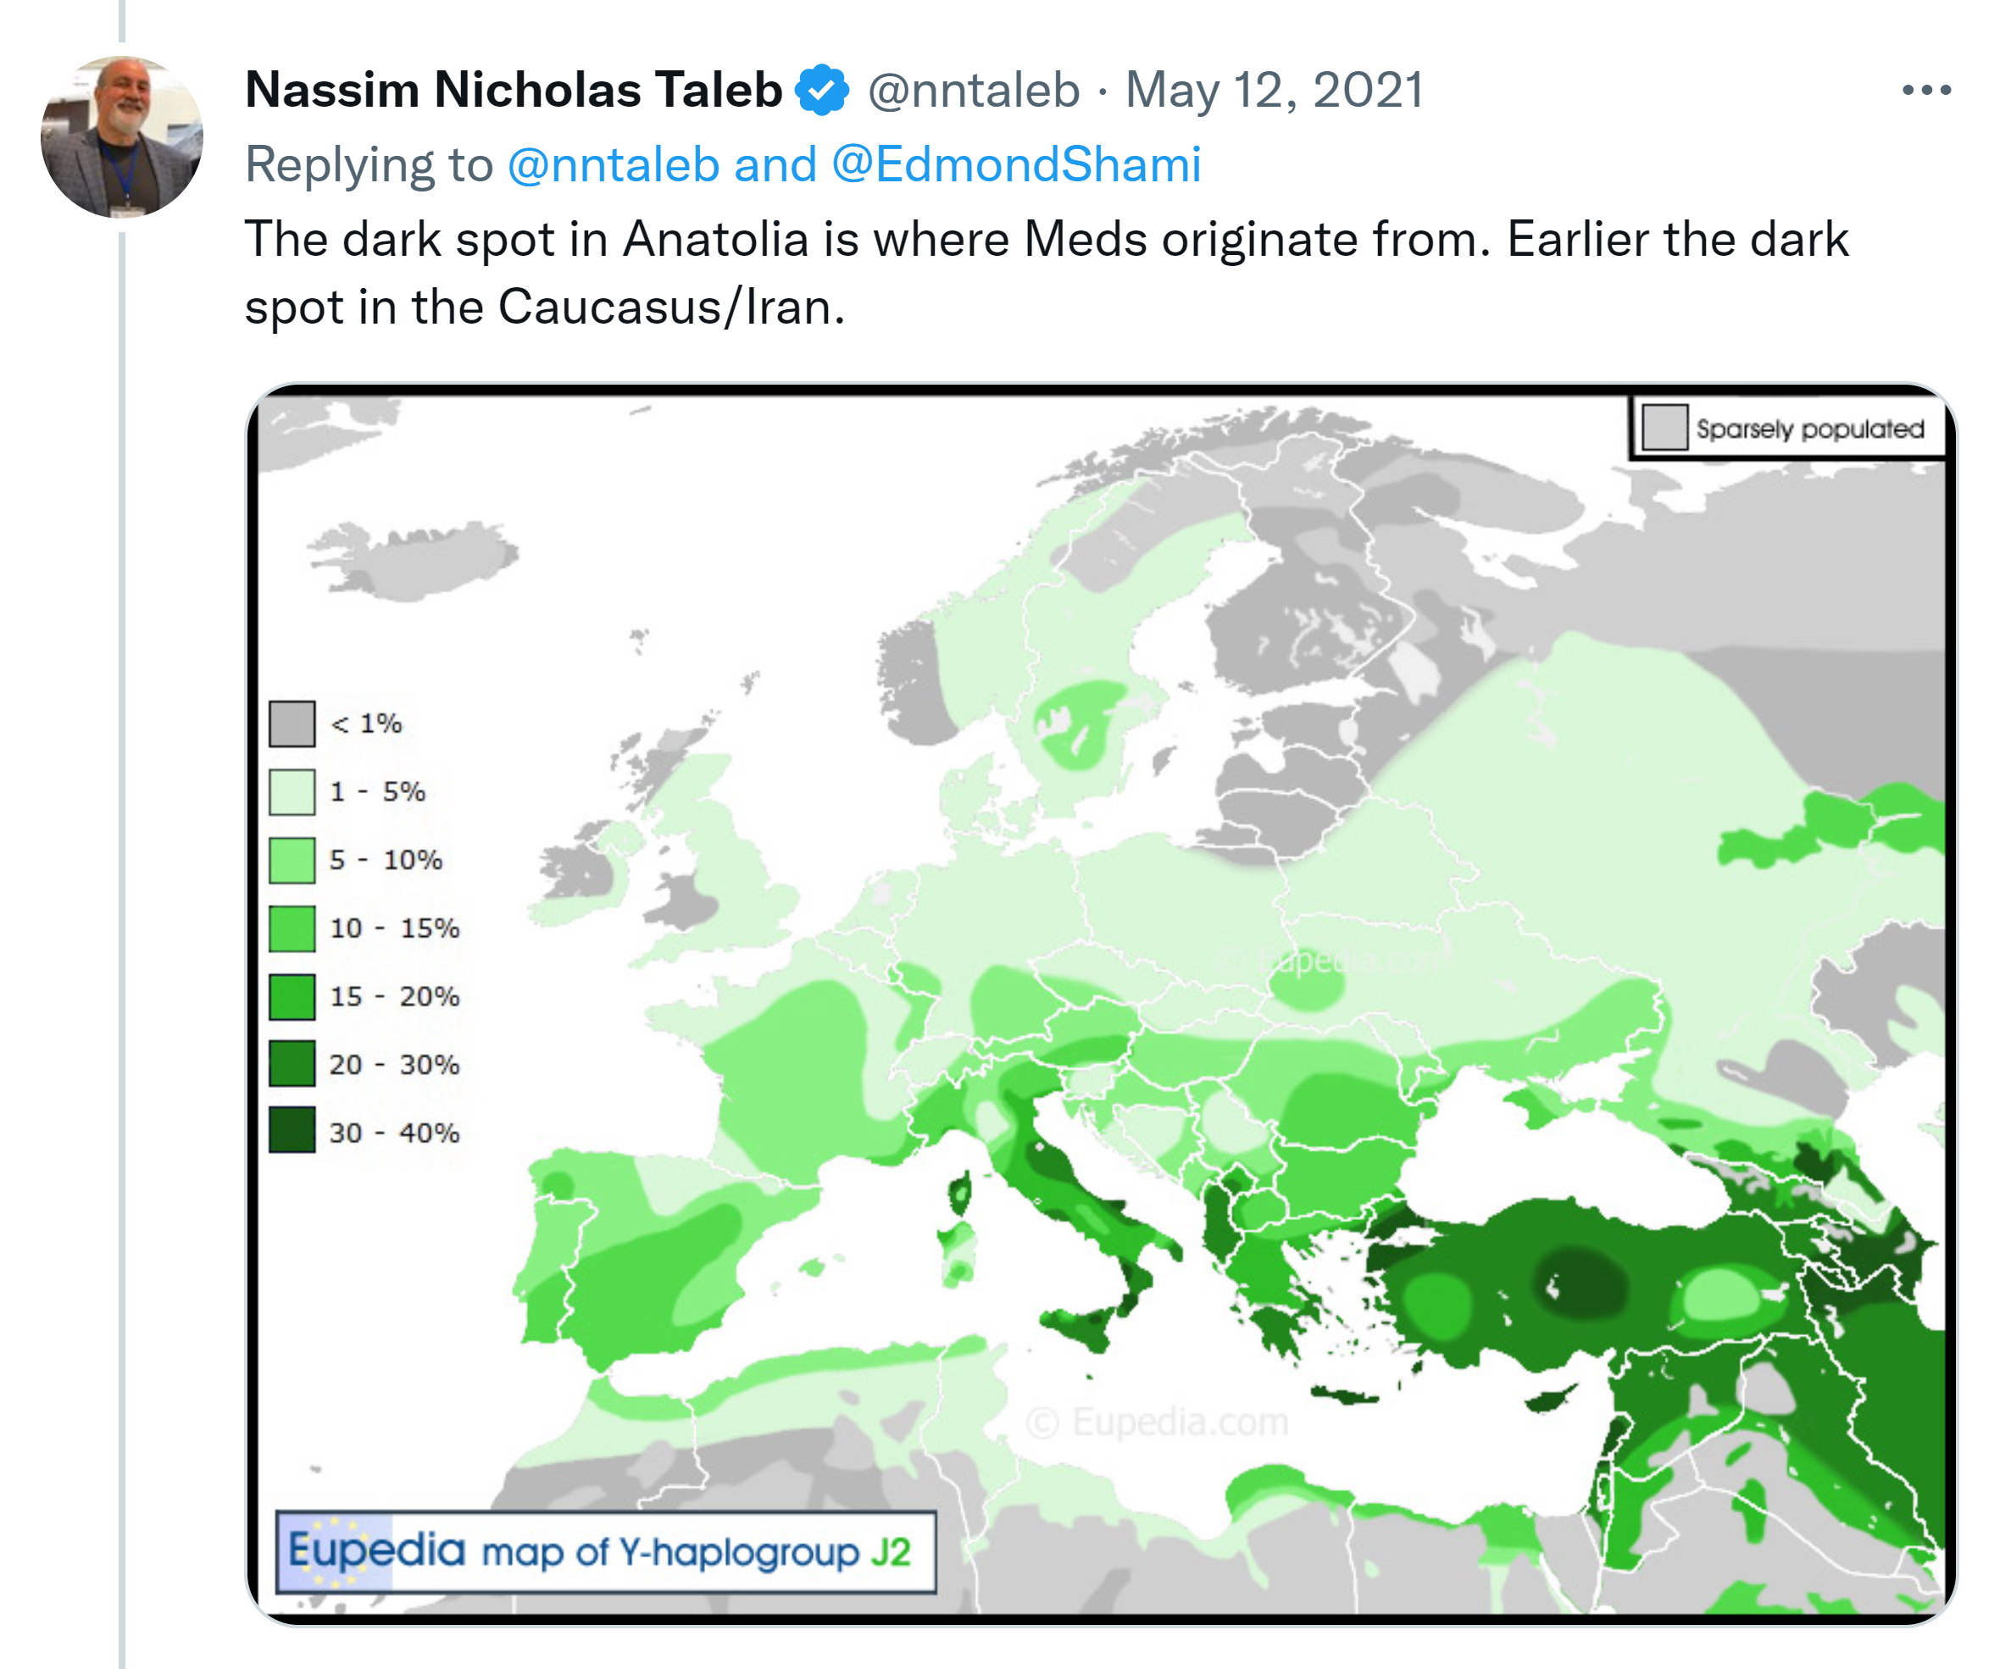This screenshot has width=2011, height=1669.
Task: Click the '10 - 15%' legend swatch
Action: (x=292, y=928)
